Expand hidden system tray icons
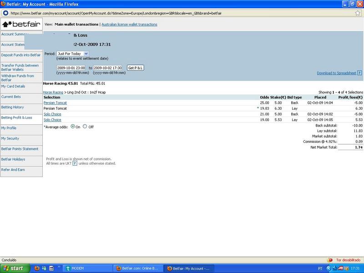Image resolution: width=364 pixels, height=273 pixels. coord(329,268)
